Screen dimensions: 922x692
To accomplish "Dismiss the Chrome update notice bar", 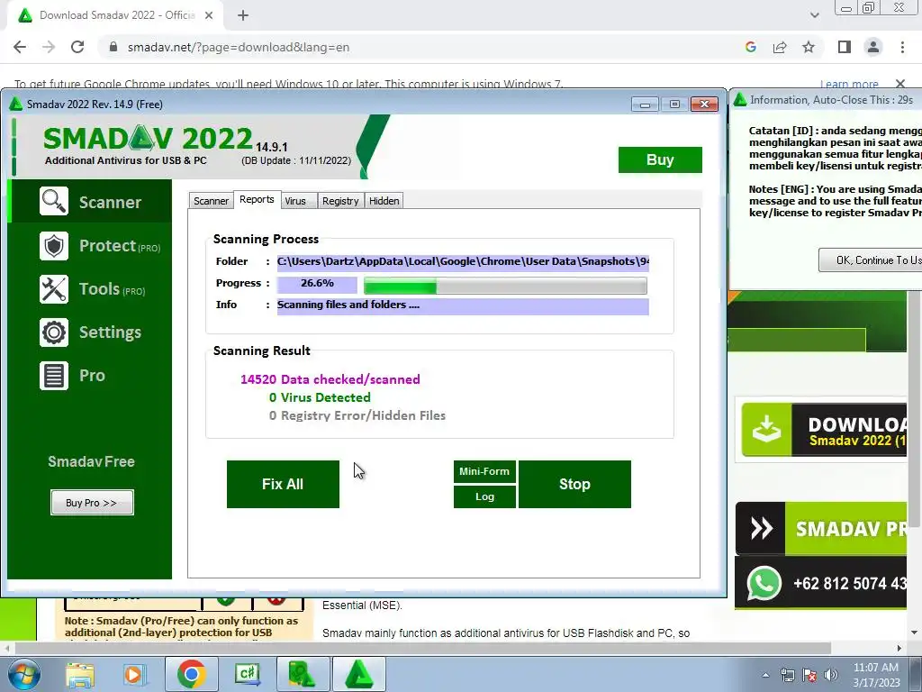I will tap(900, 84).
